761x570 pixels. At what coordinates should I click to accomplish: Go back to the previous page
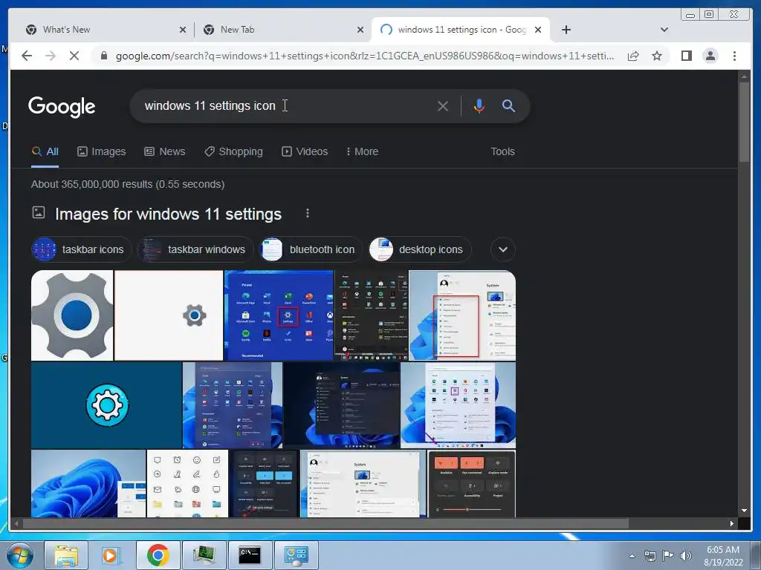coord(27,56)
